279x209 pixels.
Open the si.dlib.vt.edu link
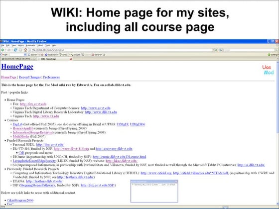click(x=251, y=165)
